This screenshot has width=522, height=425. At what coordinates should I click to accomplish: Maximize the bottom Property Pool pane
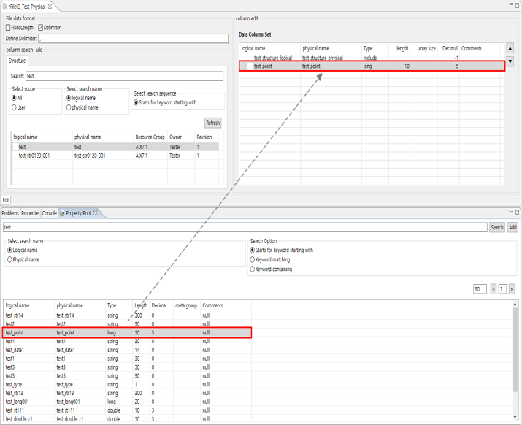coord(518,212)
